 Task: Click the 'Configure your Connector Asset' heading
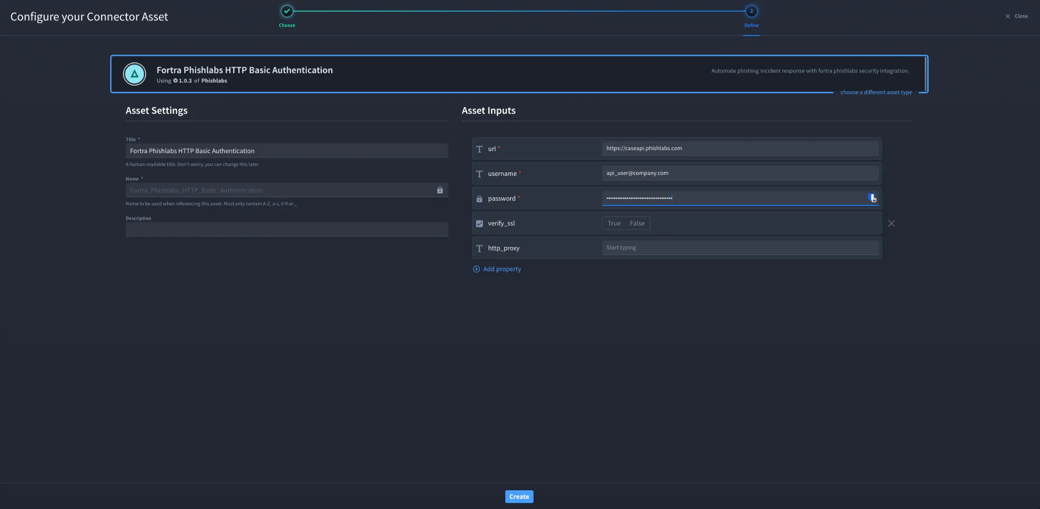pos(89,17)
